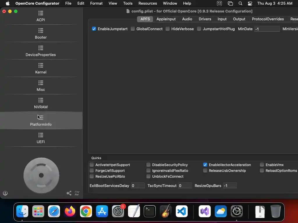Image resolution: width=298 pixels, height=223 pixels.
Task: Launch Terminal from the Dock
Action: click(x=150, y=211)
